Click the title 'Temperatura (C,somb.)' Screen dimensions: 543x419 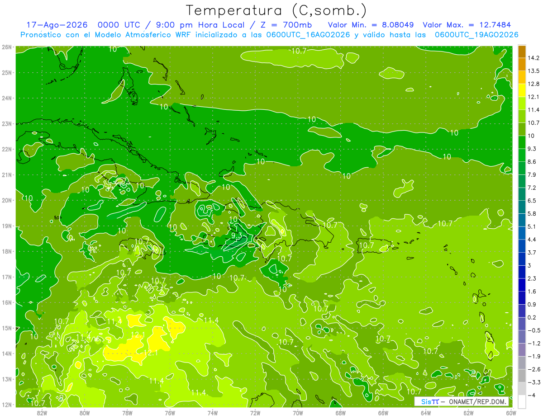tap(276, 11)
